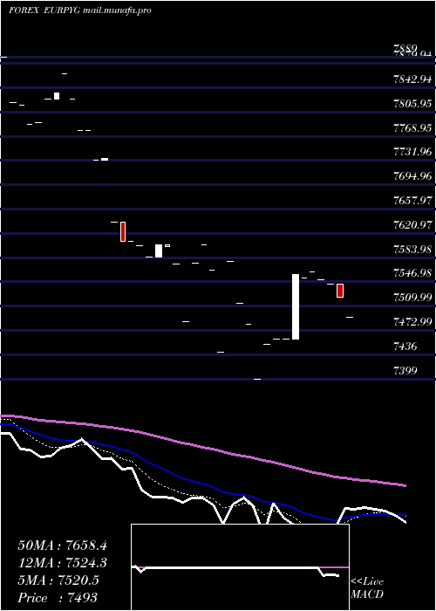The image size is (436, 611).
Task: Click the small white candle near 7805.95
Action: [57, 96]
